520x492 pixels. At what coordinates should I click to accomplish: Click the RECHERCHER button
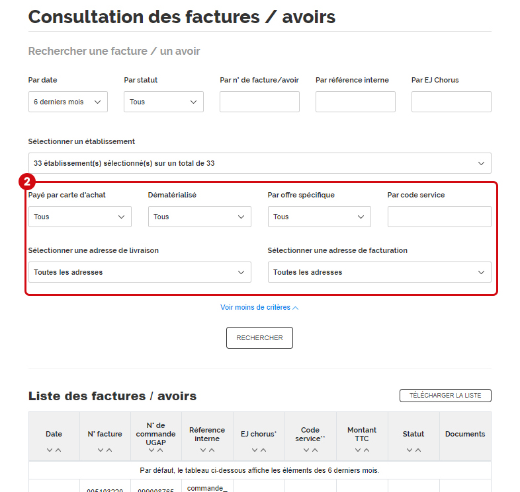[259, 337]
